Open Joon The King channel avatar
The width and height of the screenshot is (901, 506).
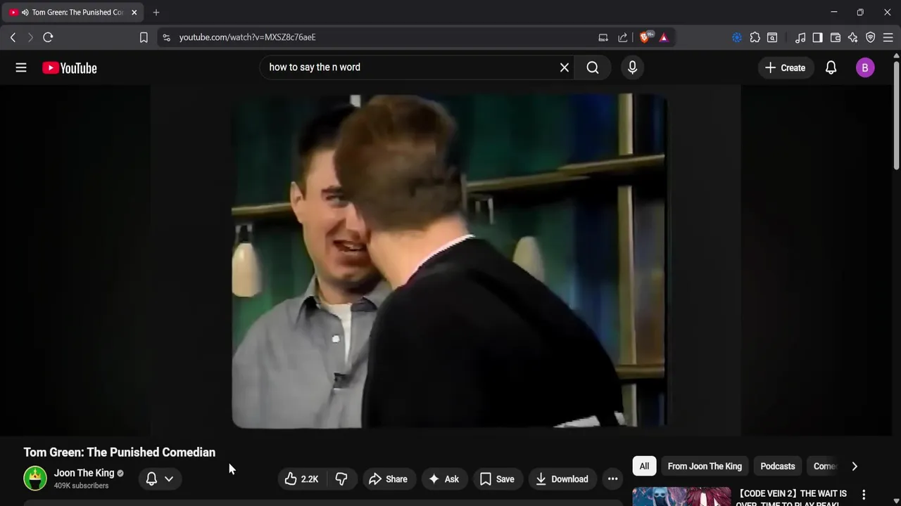click(35, 478)
